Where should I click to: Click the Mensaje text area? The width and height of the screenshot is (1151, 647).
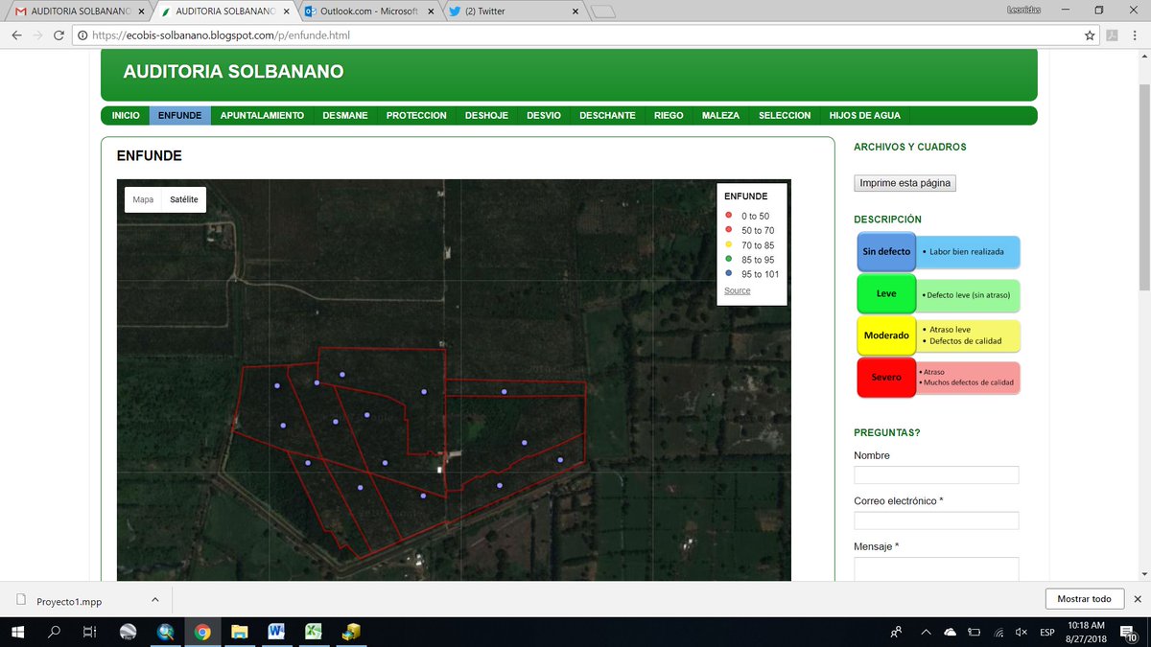pyautogui.click(x=936, y=568)
